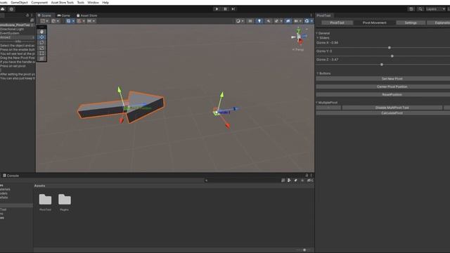
Task: Select the Transform tool in the scene overlay
Action: click(x=41, y=58)
